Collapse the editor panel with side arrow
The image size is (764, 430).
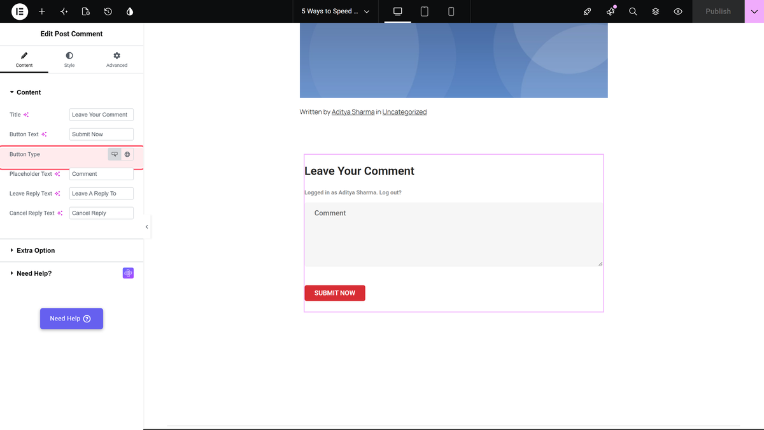pos(147,227)
